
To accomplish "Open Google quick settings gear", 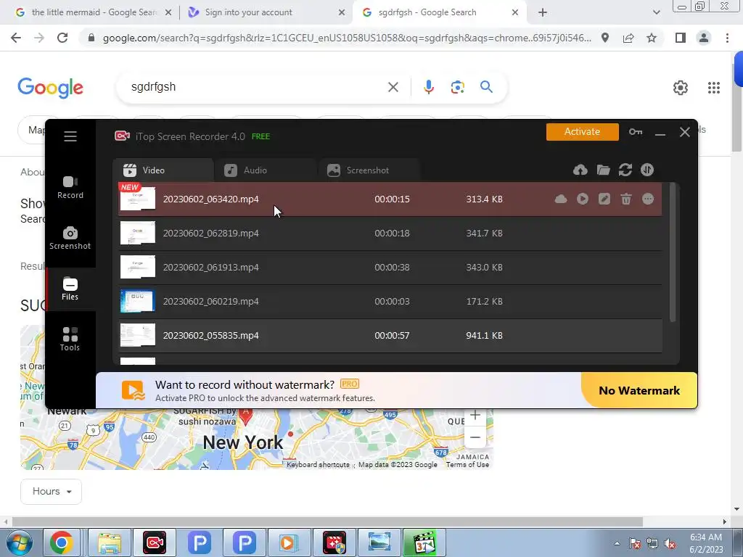I will point(681,87).
